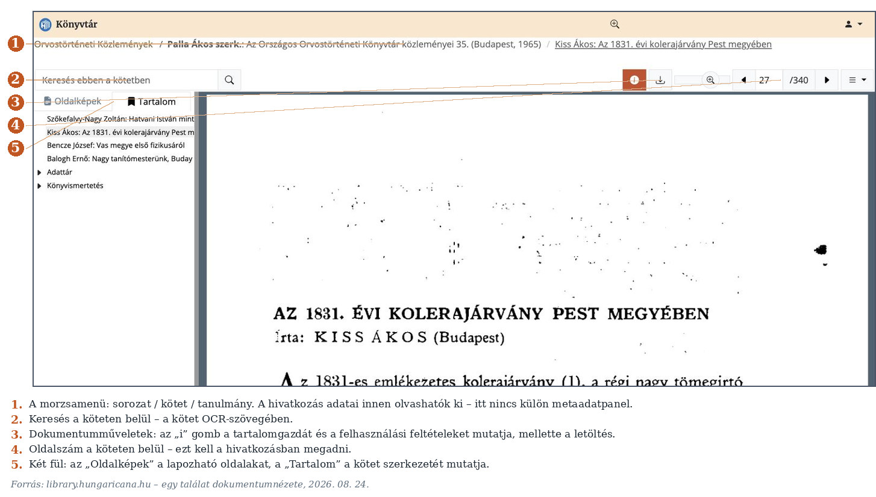876x497 pixels.
Task: Open the Orvostörténeti Közlemények breadcrumb link
Action: (x=93, y=45)
